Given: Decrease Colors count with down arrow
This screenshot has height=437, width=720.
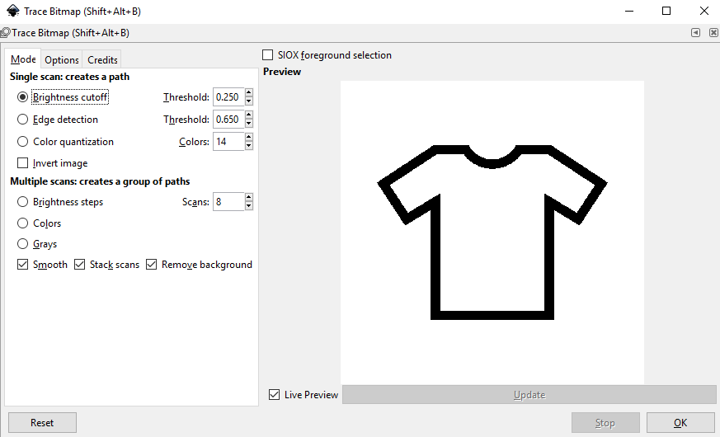Looking at the screenshot, I should (249, 146).
